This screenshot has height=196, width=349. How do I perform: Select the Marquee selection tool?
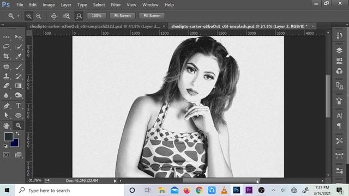(6, 37)
